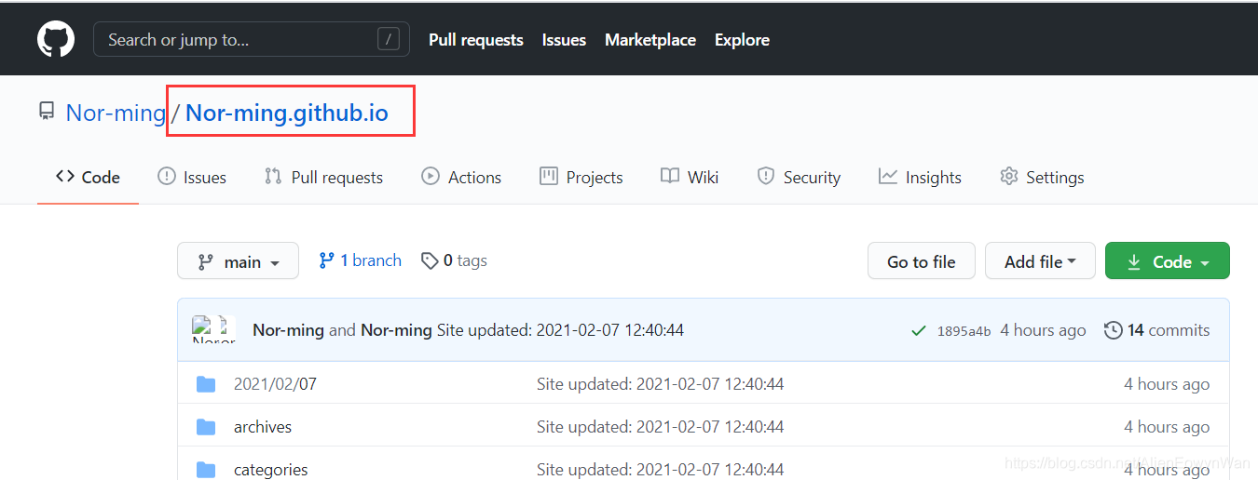Select the Code tab
The height and width of the screenshot is (480, 1258).
pyautogui.click(x=88, y=177)
